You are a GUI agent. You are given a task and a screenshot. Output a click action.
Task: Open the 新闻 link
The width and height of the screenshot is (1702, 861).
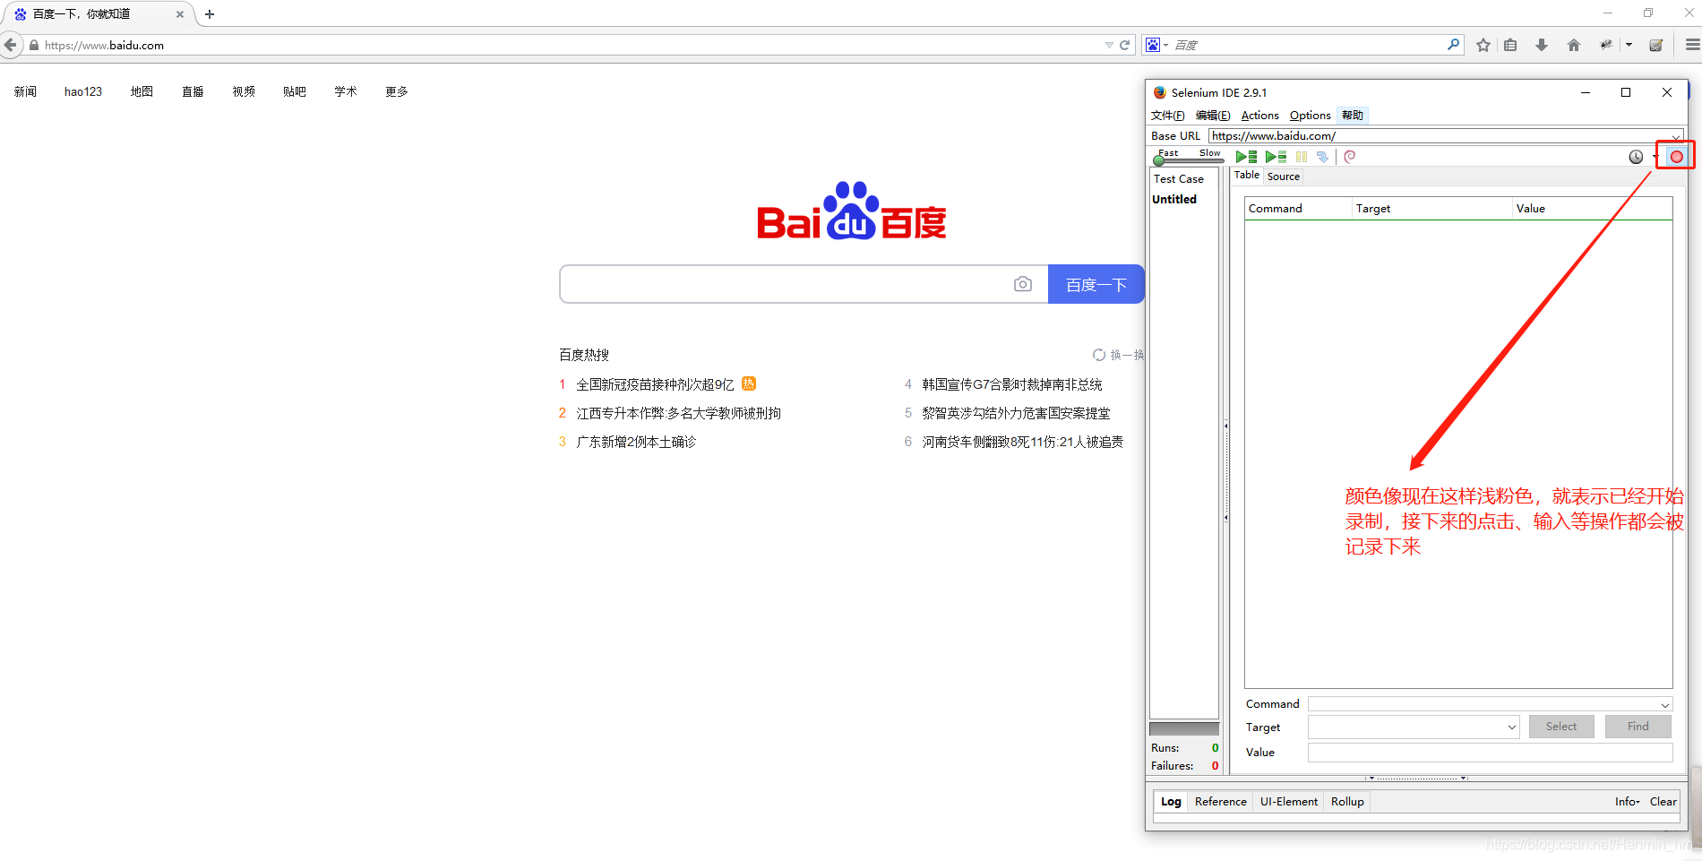tap(25, 91)
